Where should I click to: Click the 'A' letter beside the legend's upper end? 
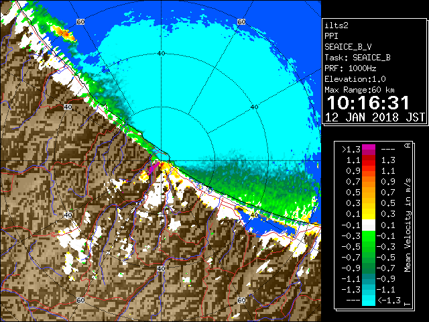(408, 146)
